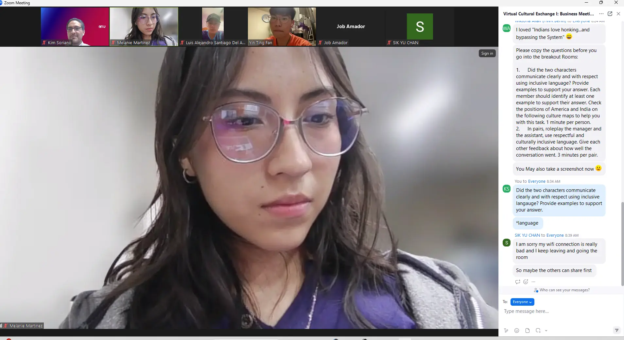The width and height of the screenshot is (624, 340).
Task: Open emoji picker in the message composer
Action: [517, 331]
